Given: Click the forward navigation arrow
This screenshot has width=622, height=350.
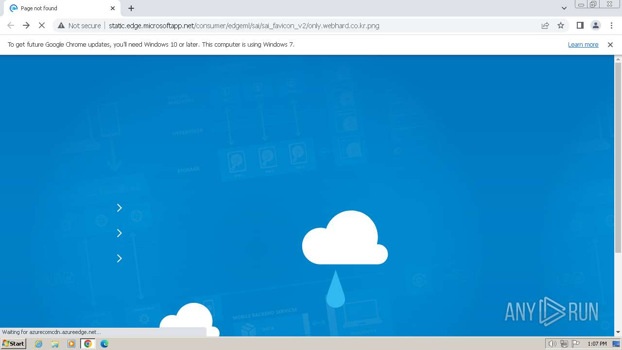Looking at the screenshot, I should pyautogui.click(x=26, y=25).
